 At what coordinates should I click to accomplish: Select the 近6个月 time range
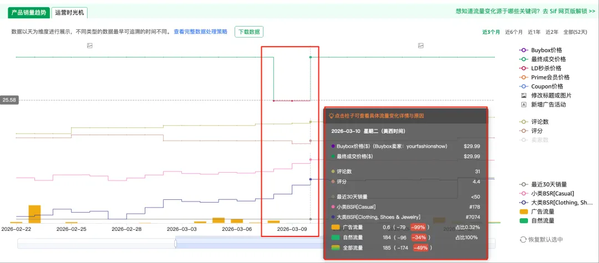[514, 32]
